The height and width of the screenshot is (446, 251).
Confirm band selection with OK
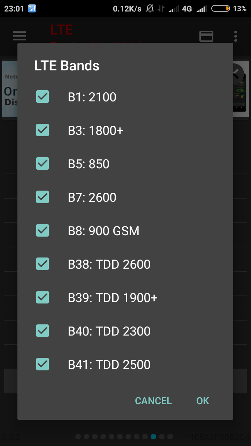[203, 401]
